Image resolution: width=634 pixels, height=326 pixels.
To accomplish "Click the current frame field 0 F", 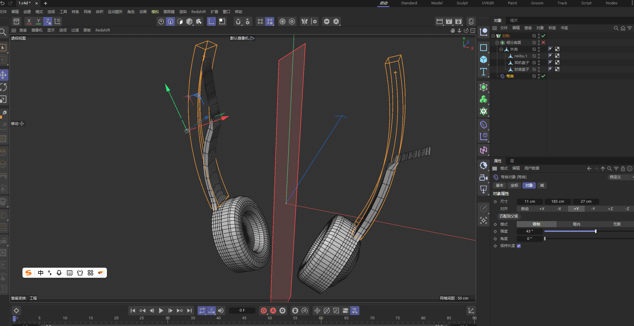I will pos(242,311).
